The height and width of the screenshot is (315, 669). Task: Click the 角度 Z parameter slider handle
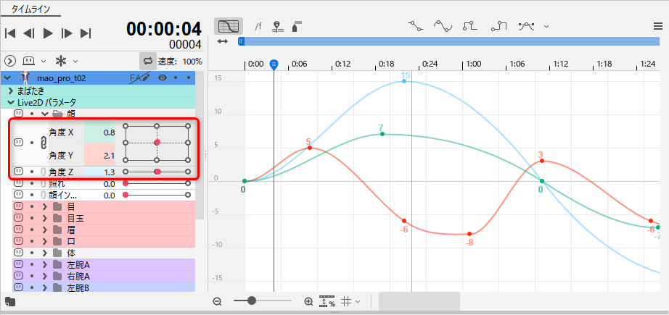tap(157, 172)
